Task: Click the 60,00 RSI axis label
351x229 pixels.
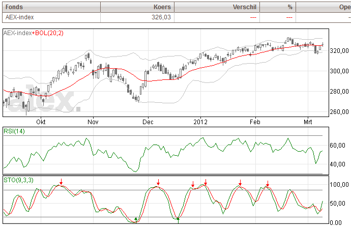Action: [x=337, y=146]
